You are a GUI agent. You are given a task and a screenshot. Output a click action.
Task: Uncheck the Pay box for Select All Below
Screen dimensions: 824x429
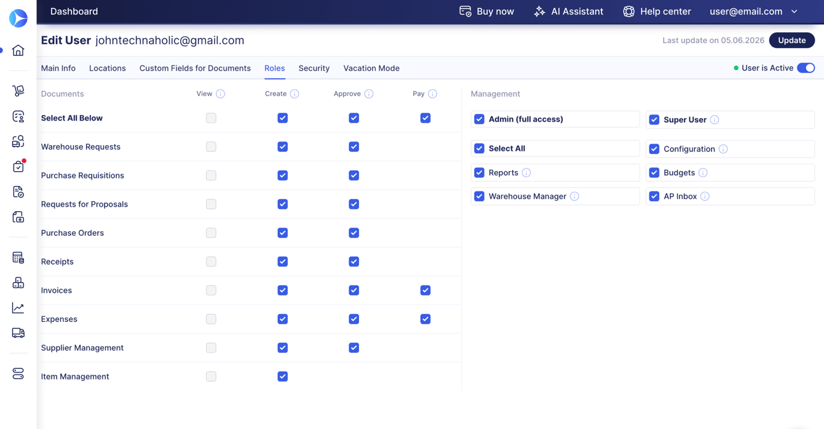[426, 118]
